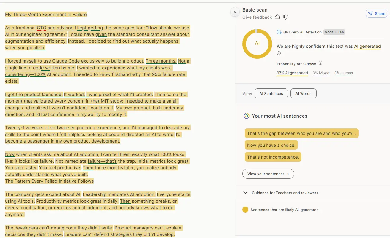
Task: Expand Guidance for Teachers and reviewers
Action: click(x=245, y=193)
